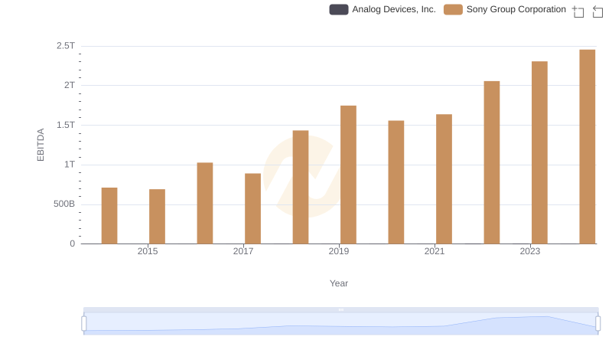Select the Sony bar for 2021
Image resolution: width=612 pixels, height=353 pixels.
444,179
